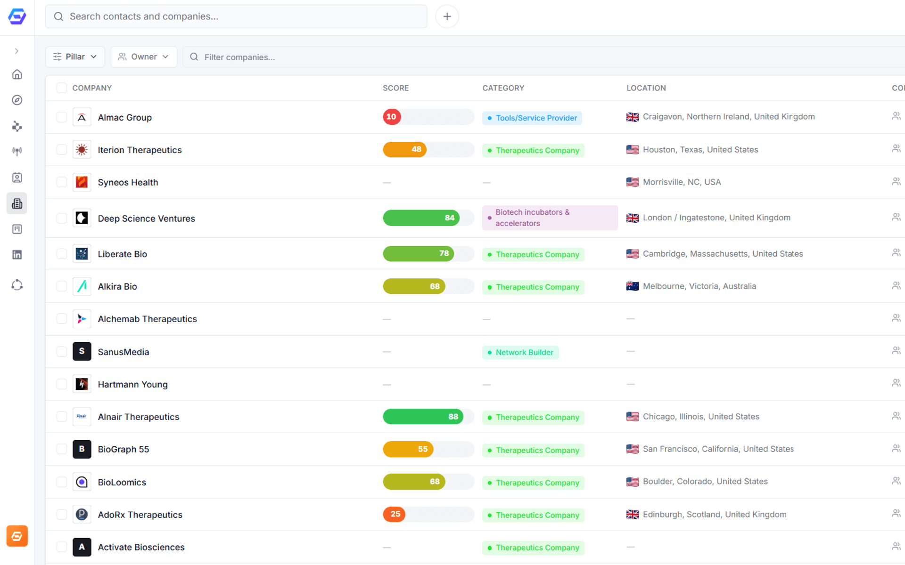Open the Owner filter dropdown
The width and height of the screenshot is (905, 565).
pos(144,56)
